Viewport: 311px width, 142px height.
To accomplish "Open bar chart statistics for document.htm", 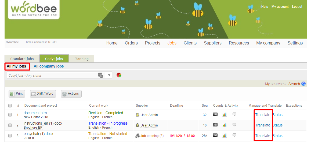I will point(225,115).
